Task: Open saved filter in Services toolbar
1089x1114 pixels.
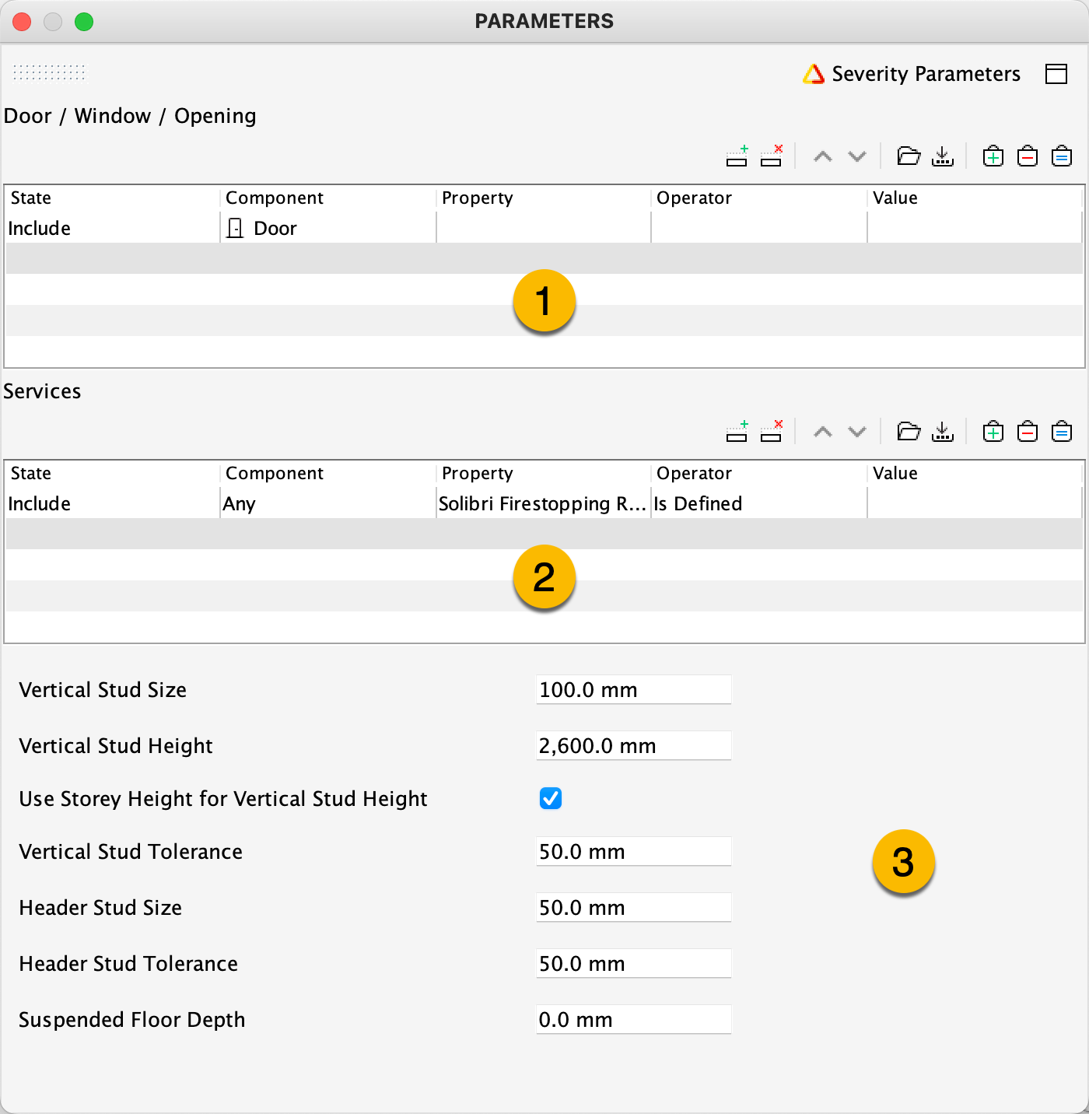Action: (909, 432)
